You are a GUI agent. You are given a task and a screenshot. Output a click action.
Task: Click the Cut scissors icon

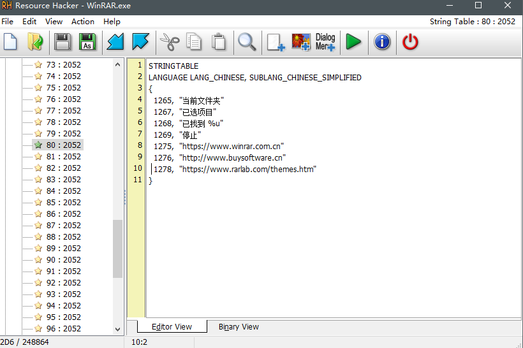[x=169, y=43]
